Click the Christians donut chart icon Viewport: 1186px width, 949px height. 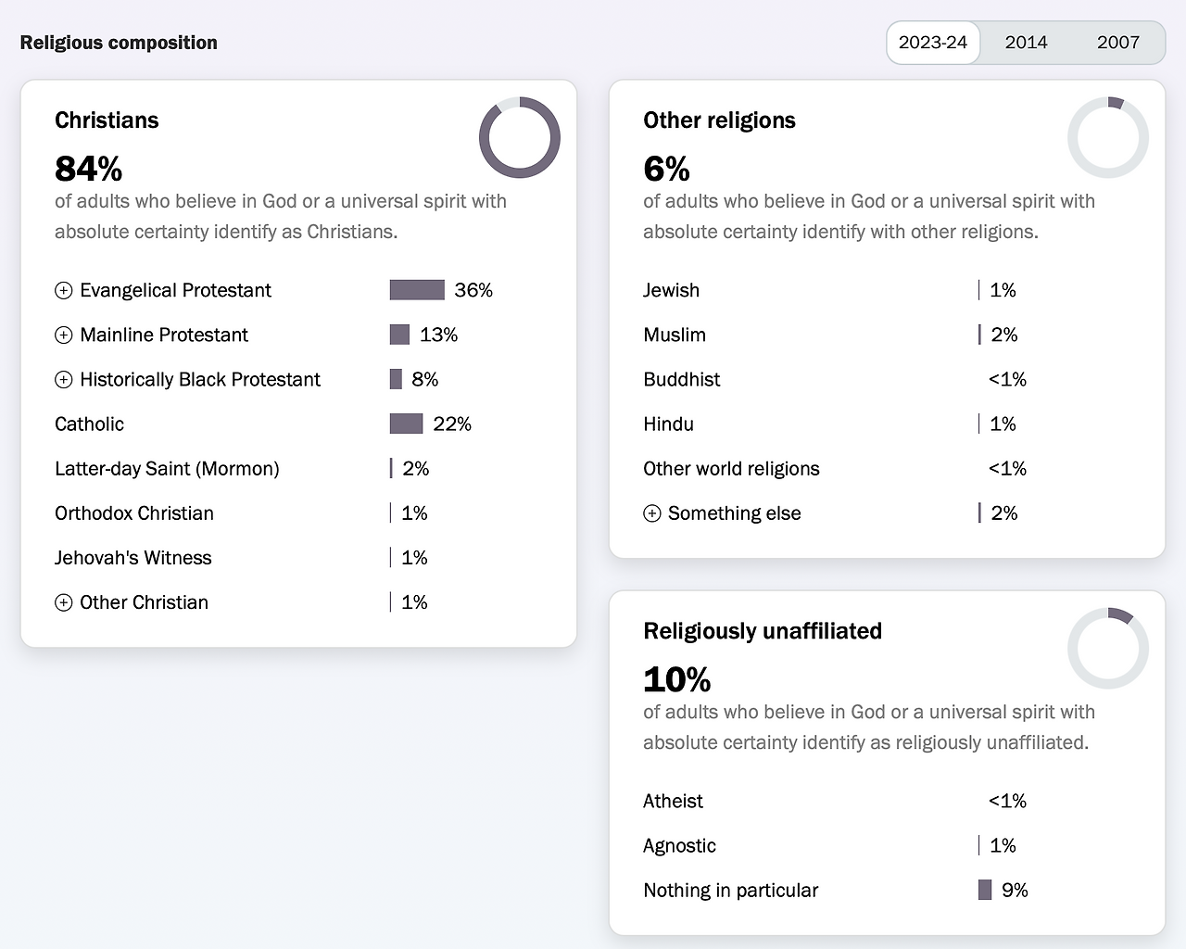tap(520, 137)
